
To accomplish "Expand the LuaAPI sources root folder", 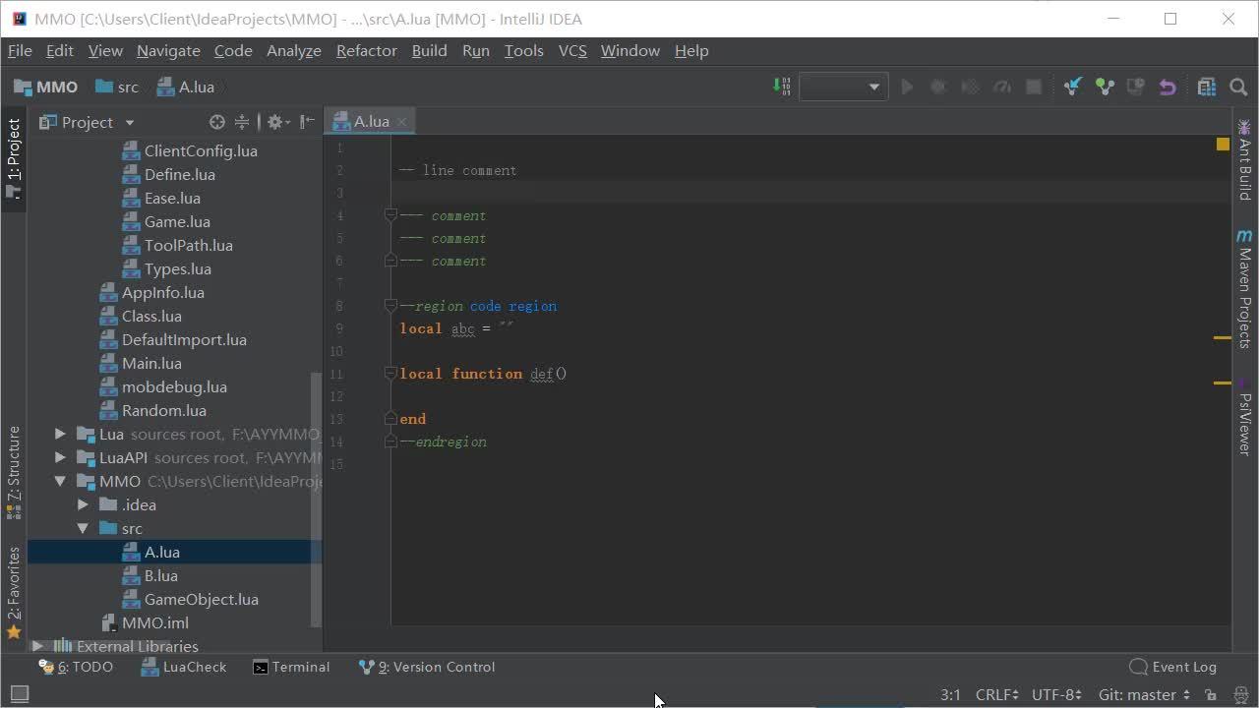I will 60,457.
